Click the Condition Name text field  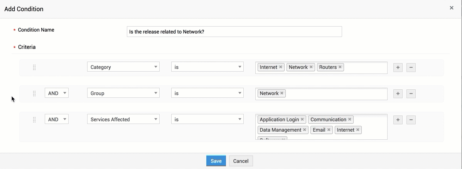point(234,32)
